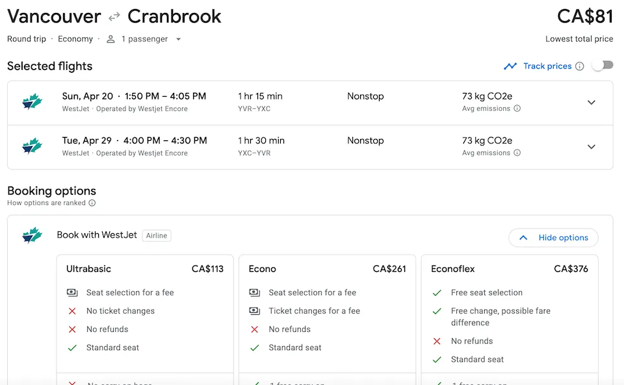Click the Track prices link text
The width and height of the screenshot is (624, 385).
pyautogui.click(x=547, y=66)
